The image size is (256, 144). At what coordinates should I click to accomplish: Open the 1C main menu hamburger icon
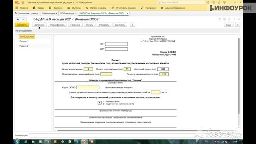[23, 2]
